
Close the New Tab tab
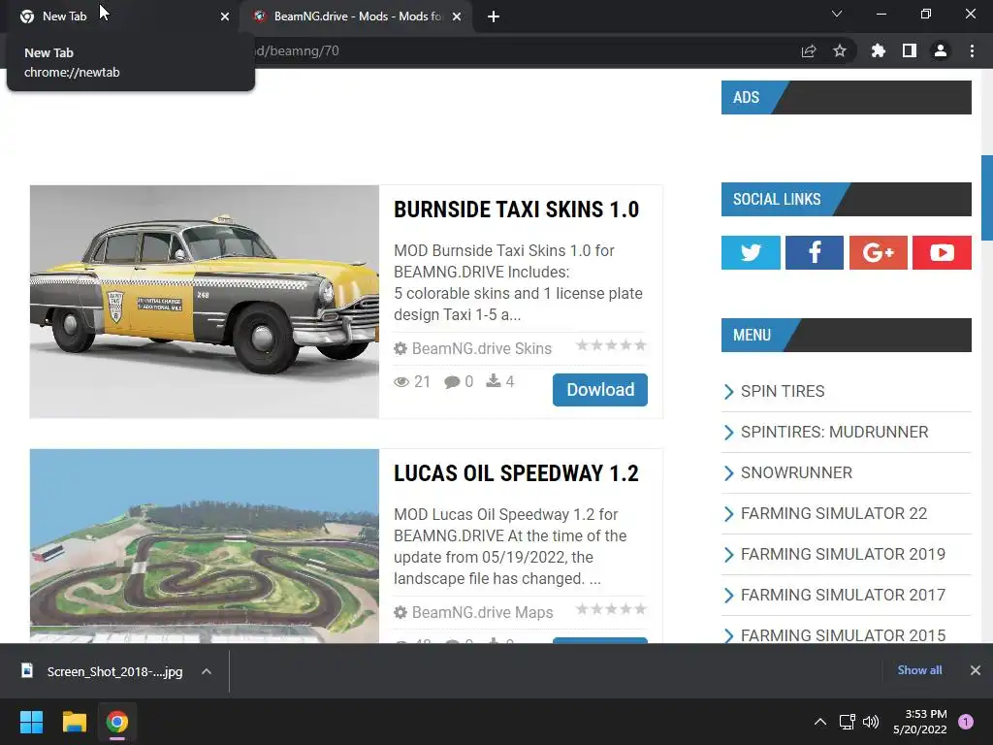click(x=225, y=16)
